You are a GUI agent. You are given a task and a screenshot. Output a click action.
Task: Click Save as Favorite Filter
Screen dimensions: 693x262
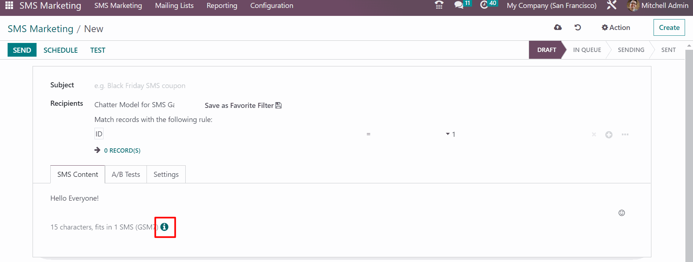pos(239,105)
